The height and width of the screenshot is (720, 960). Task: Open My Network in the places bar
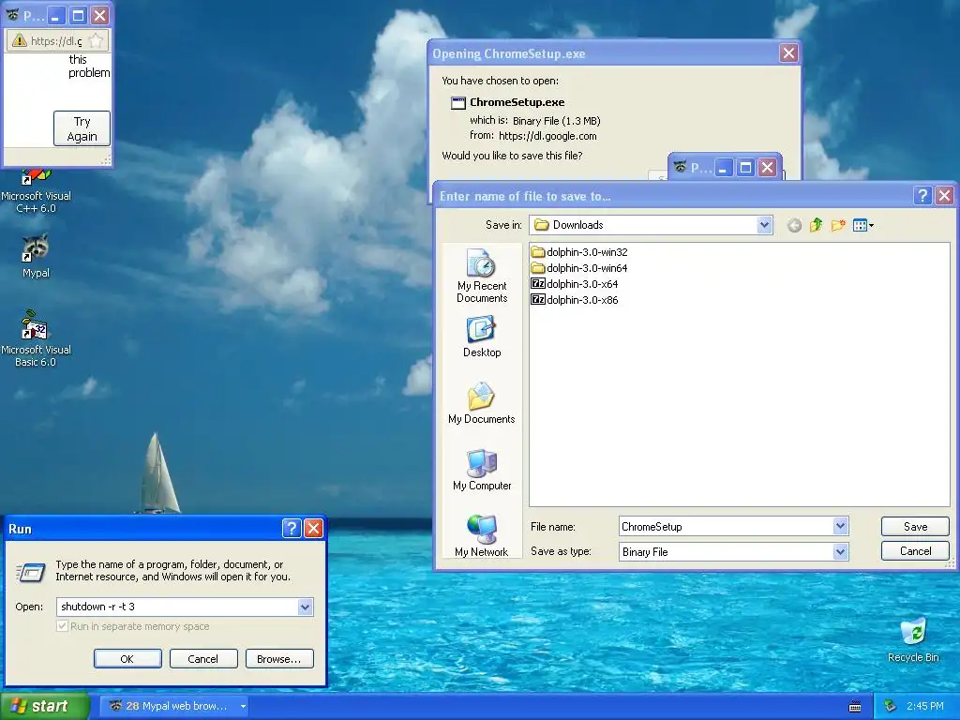(x=482, y=535)
